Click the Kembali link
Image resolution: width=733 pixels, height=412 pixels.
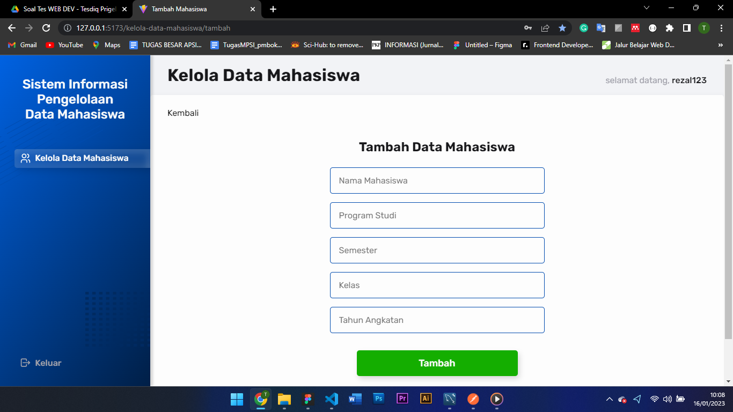[x=182, y=113]
